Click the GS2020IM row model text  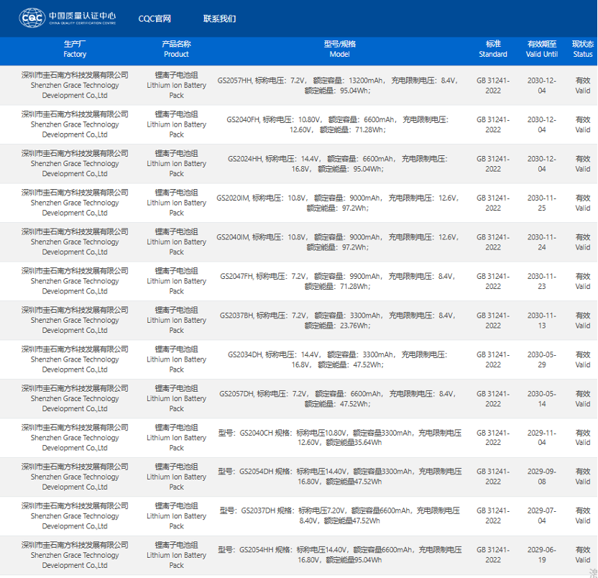[x=339, y=203]
